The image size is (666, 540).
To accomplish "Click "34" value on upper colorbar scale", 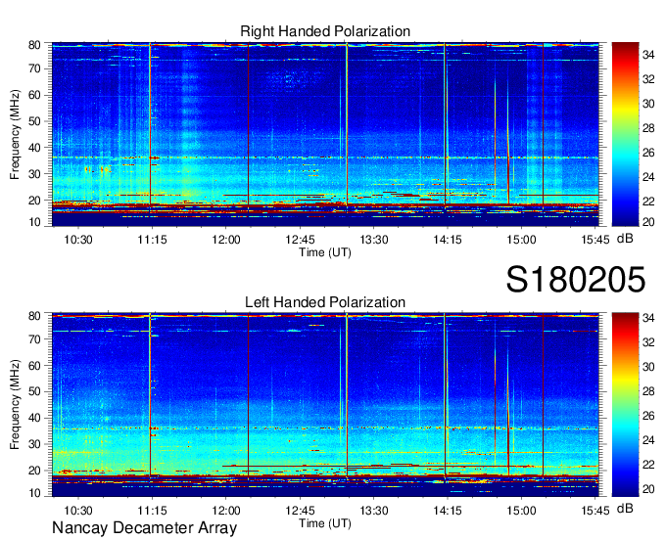I will coord(648,55).
